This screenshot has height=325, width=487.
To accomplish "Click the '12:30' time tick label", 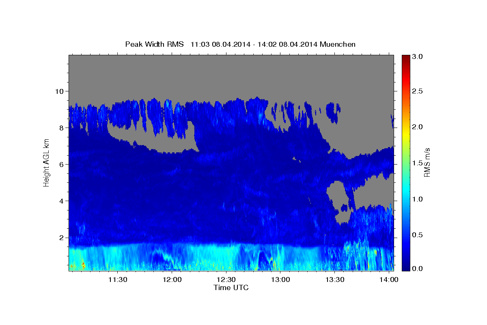I will tap(226, 280).
